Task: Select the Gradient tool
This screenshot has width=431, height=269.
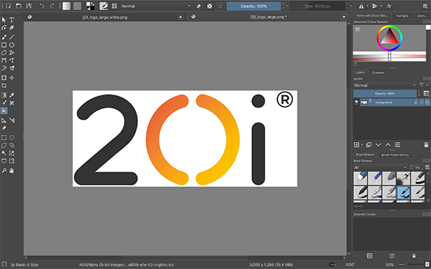Action: point(4,95)
